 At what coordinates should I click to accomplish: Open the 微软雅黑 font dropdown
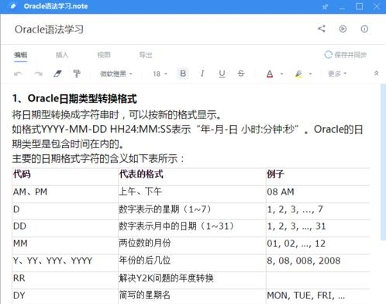(116, 74)
